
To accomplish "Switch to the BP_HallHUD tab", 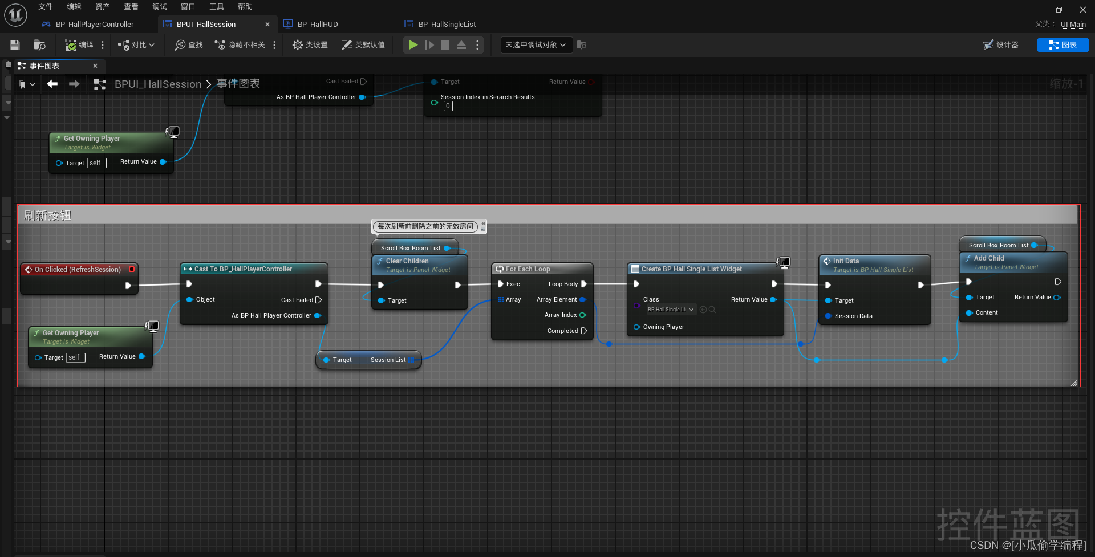I will coord(317,25).
